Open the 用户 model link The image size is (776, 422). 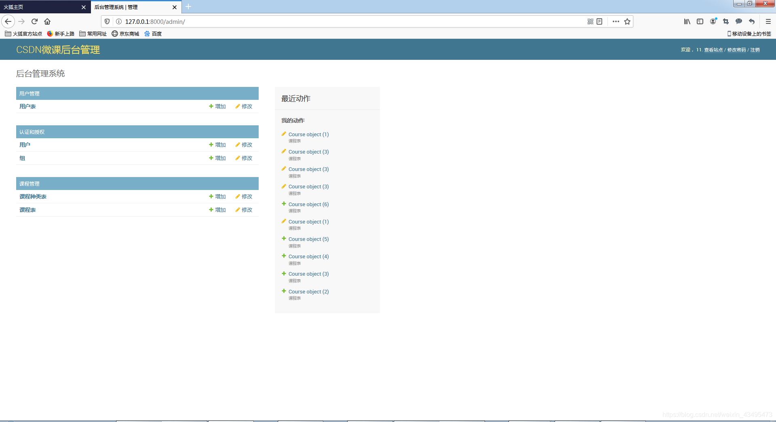click(x=25, y=145)
